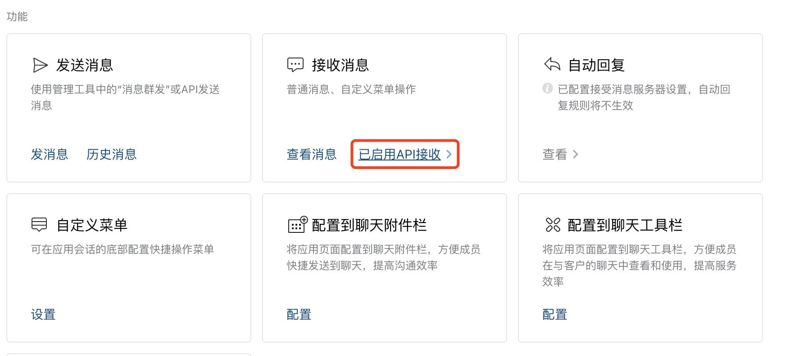The image size is (799, 356).
Task: Click the red-highlighted 已启用API接收 icon link
Action: click(400, 154)
